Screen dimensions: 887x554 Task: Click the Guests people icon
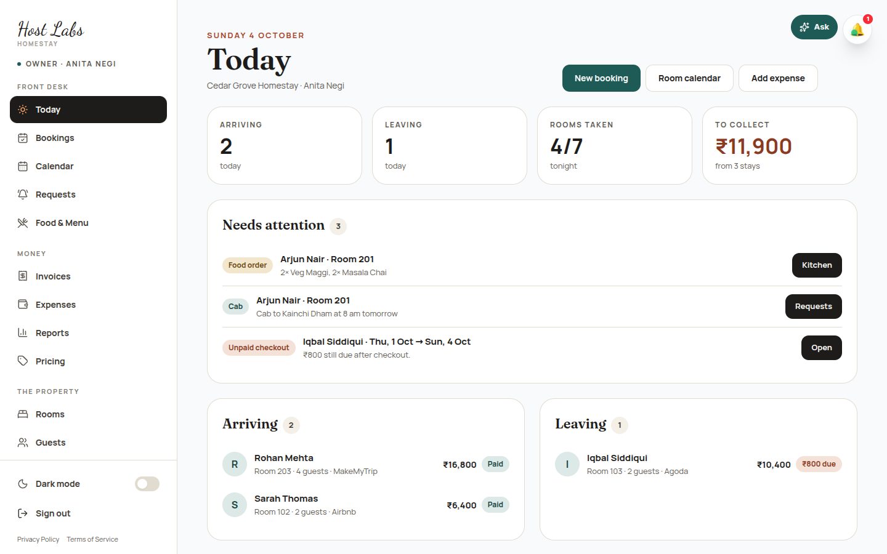(x=23, y=443)
